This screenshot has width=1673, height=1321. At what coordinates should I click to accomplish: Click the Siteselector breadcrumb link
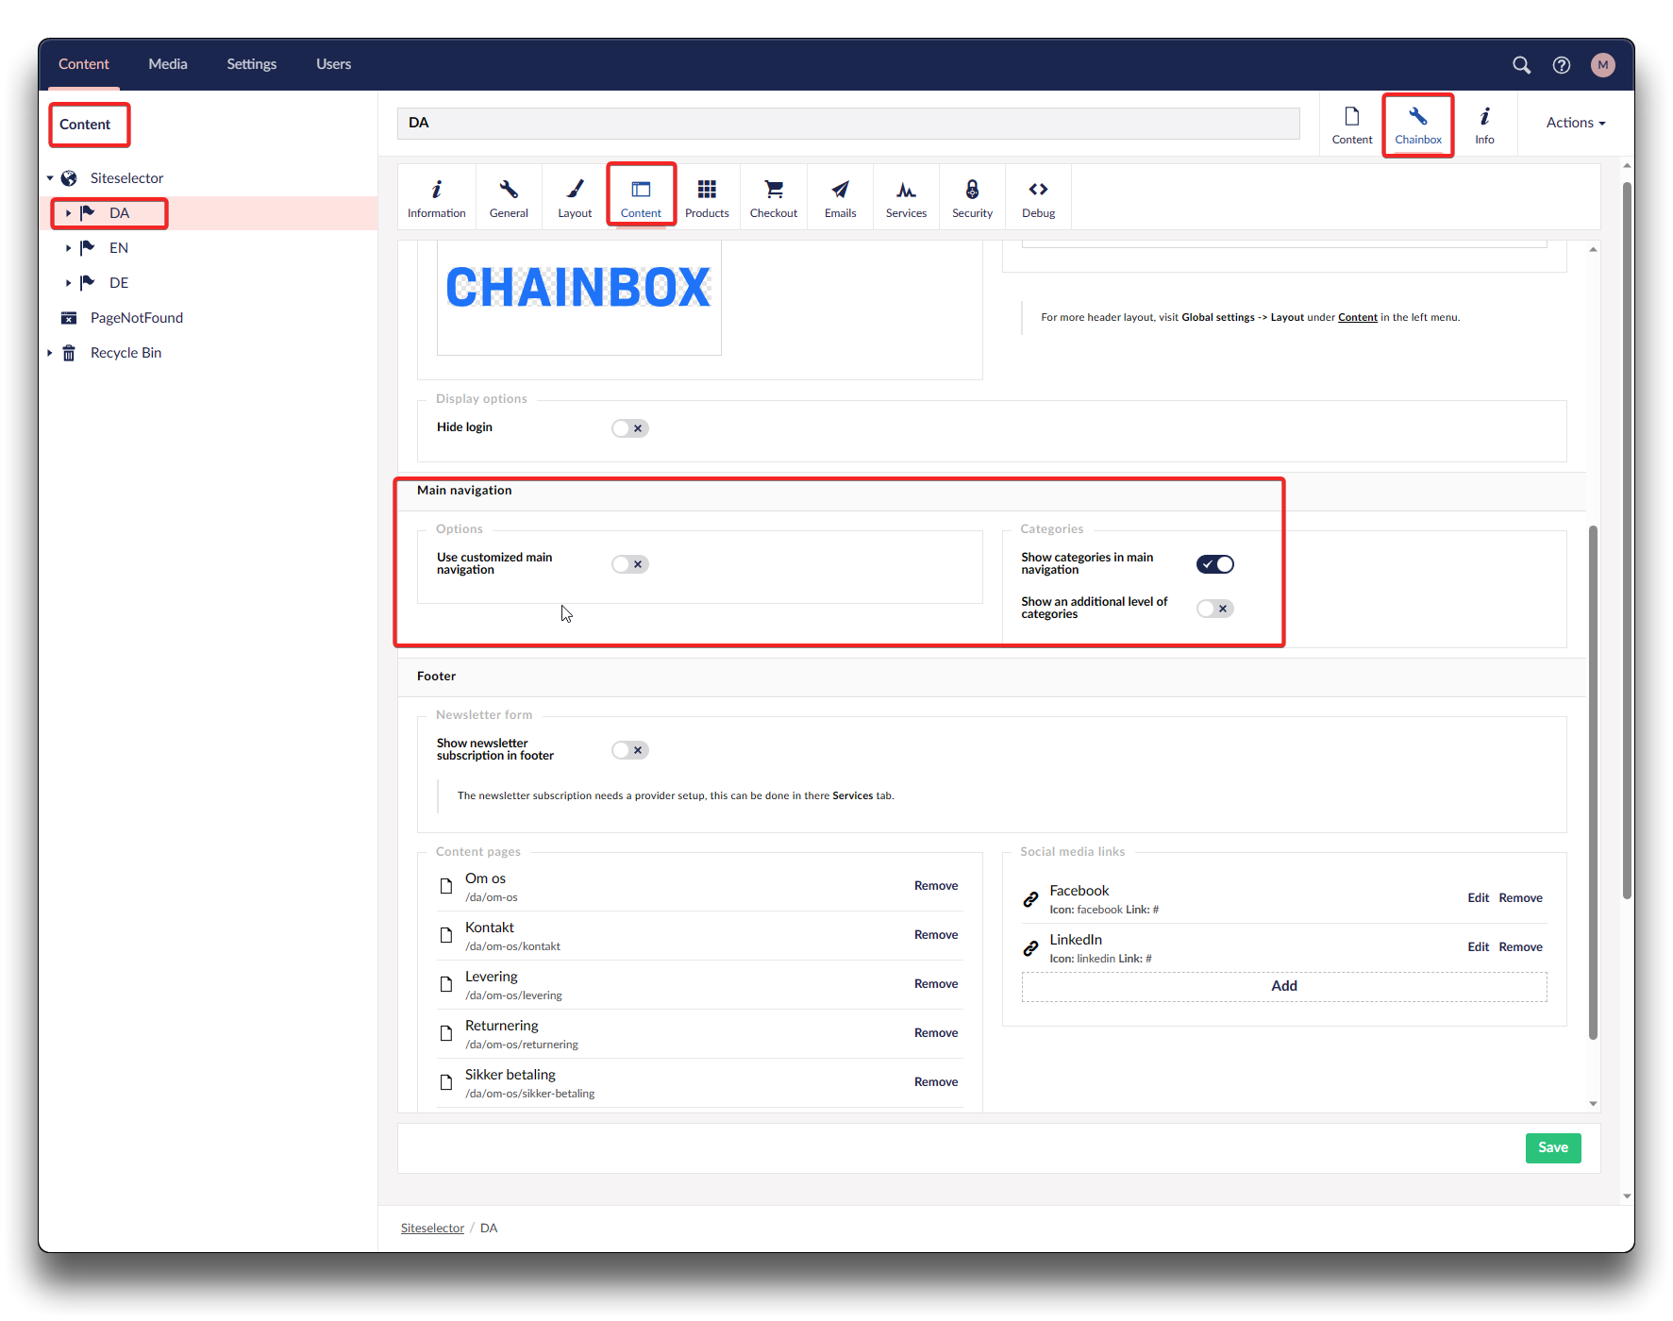click(432, 1229)
